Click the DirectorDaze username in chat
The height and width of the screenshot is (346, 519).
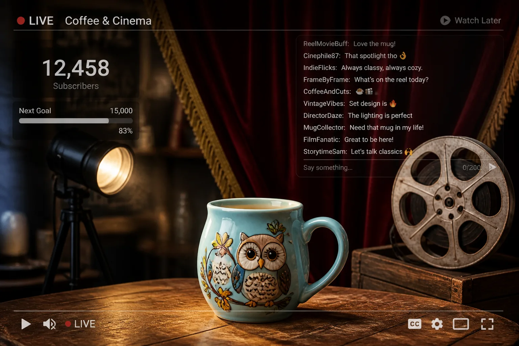click(323, 116)
